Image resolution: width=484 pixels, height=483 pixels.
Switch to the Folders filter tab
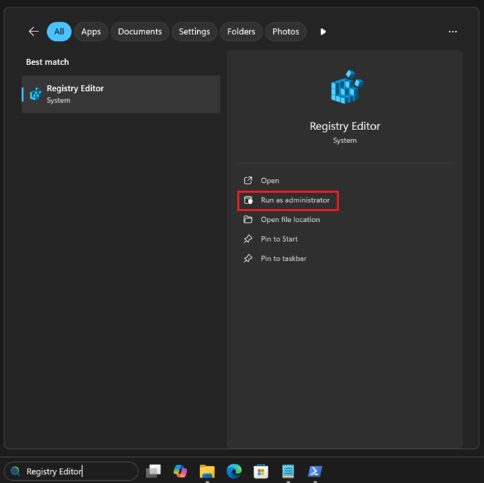tap(241, 32)
